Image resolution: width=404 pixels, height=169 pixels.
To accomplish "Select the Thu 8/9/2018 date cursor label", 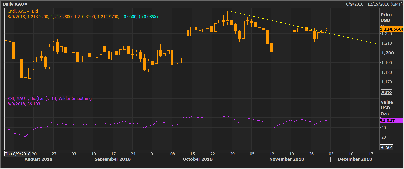I will [17, 154].
